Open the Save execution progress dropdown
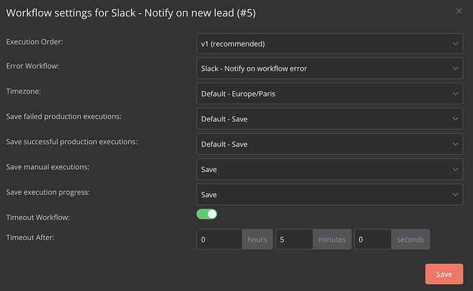 [x=330, y=194]
